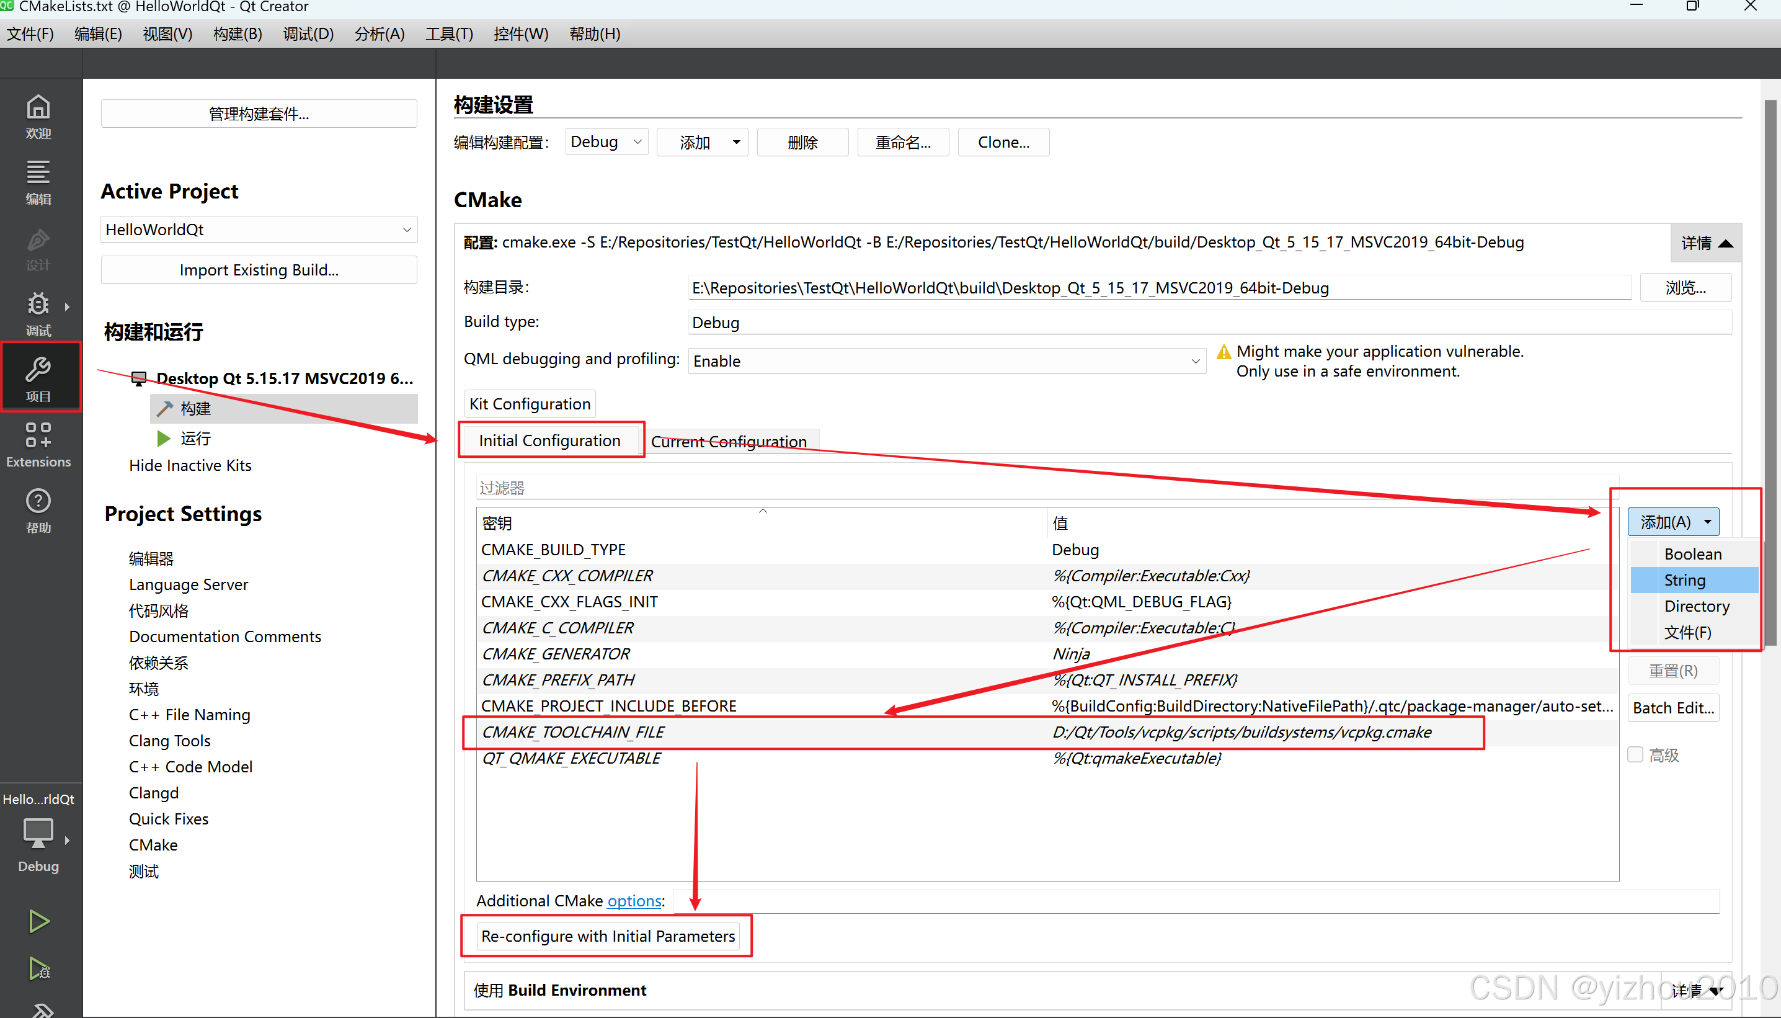Open the 添加(A) variable dropdown

1673,522
